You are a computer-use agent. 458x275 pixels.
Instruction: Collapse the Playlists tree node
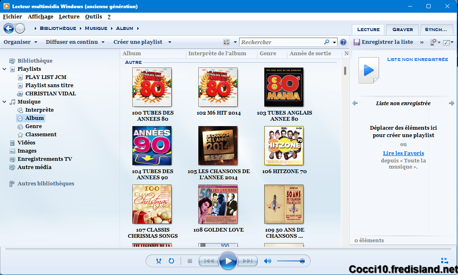click(x=5, y=69)
